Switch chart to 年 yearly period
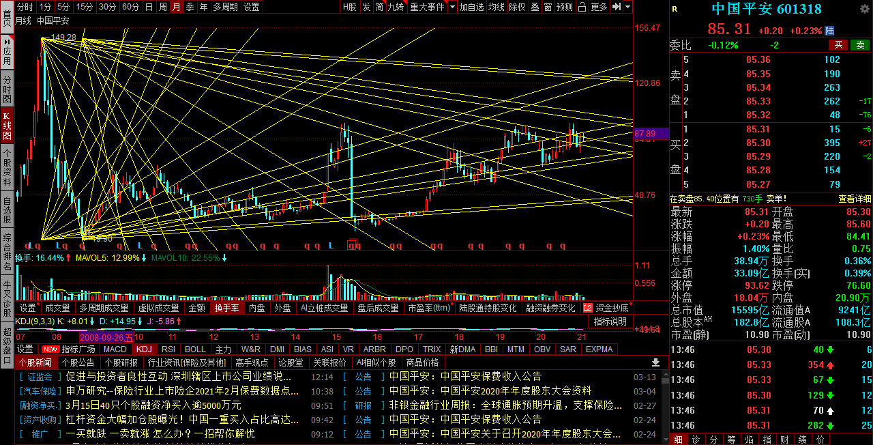Screen dimensions: 873x445 pyautogui.click(x=203, y=7)
